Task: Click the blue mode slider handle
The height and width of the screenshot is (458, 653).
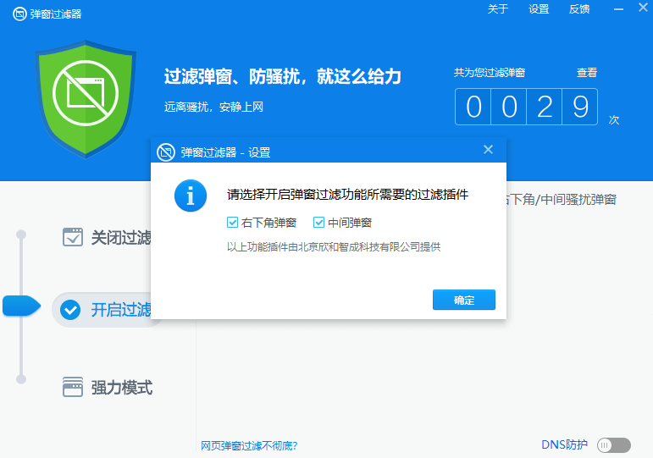Action: [21, 306]
